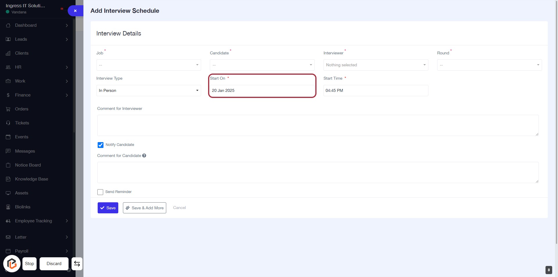Close the panel with the blue X button
Image resolution: width=558 pixels, height=277 pixels.
pyautogui.click(x=75, y=11)
